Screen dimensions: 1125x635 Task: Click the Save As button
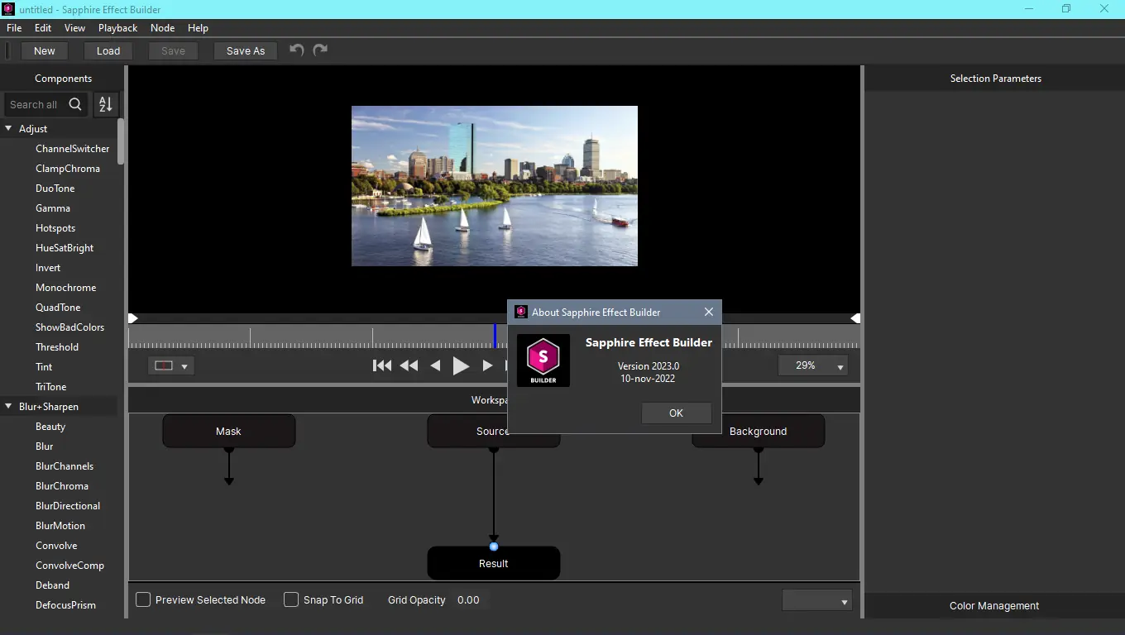click(246, 50)
